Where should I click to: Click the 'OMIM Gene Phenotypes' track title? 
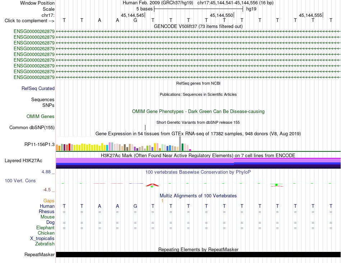[198, 112]
